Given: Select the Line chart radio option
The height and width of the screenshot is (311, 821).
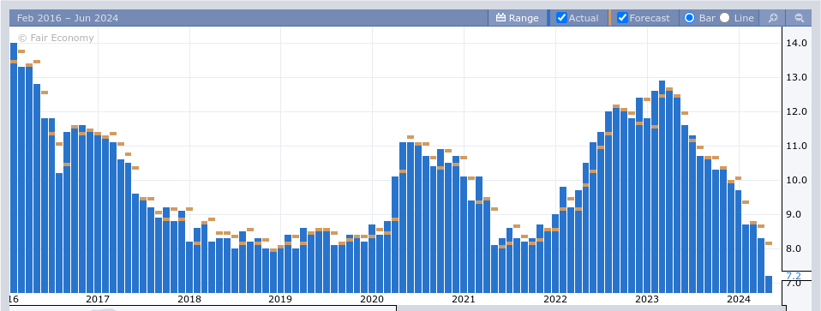Looking at the screenshot, I should [725, 18].
